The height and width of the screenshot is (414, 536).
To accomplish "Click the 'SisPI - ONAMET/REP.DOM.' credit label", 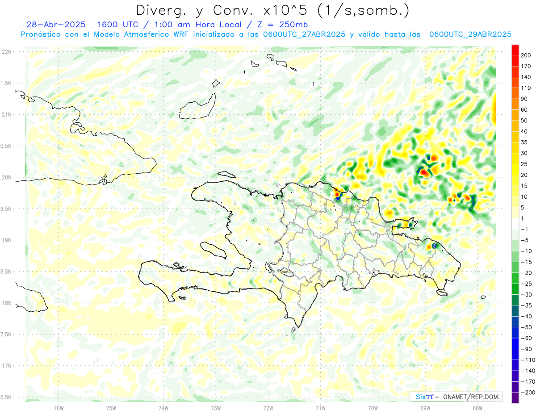I will pos(455,397).
